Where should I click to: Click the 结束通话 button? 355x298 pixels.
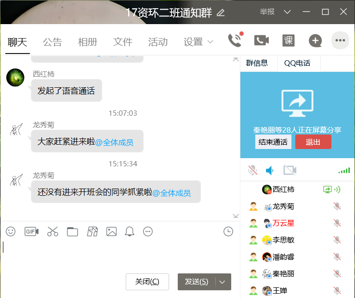(273, 142)
